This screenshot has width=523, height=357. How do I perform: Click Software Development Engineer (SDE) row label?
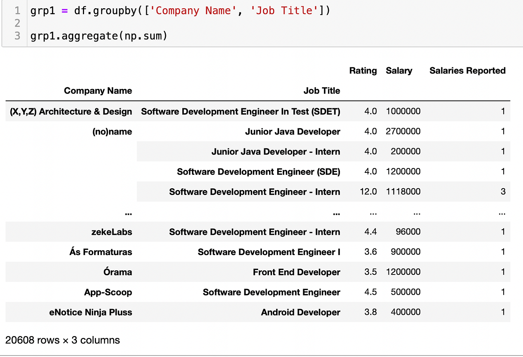tap(258, 172)
